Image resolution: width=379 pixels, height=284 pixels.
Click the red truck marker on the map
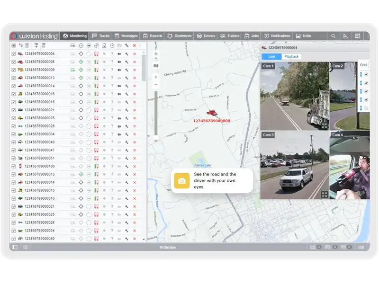coord(212,113)
